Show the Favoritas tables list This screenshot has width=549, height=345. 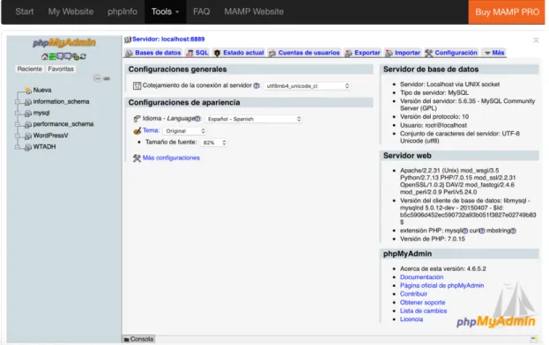pos(61,70)
